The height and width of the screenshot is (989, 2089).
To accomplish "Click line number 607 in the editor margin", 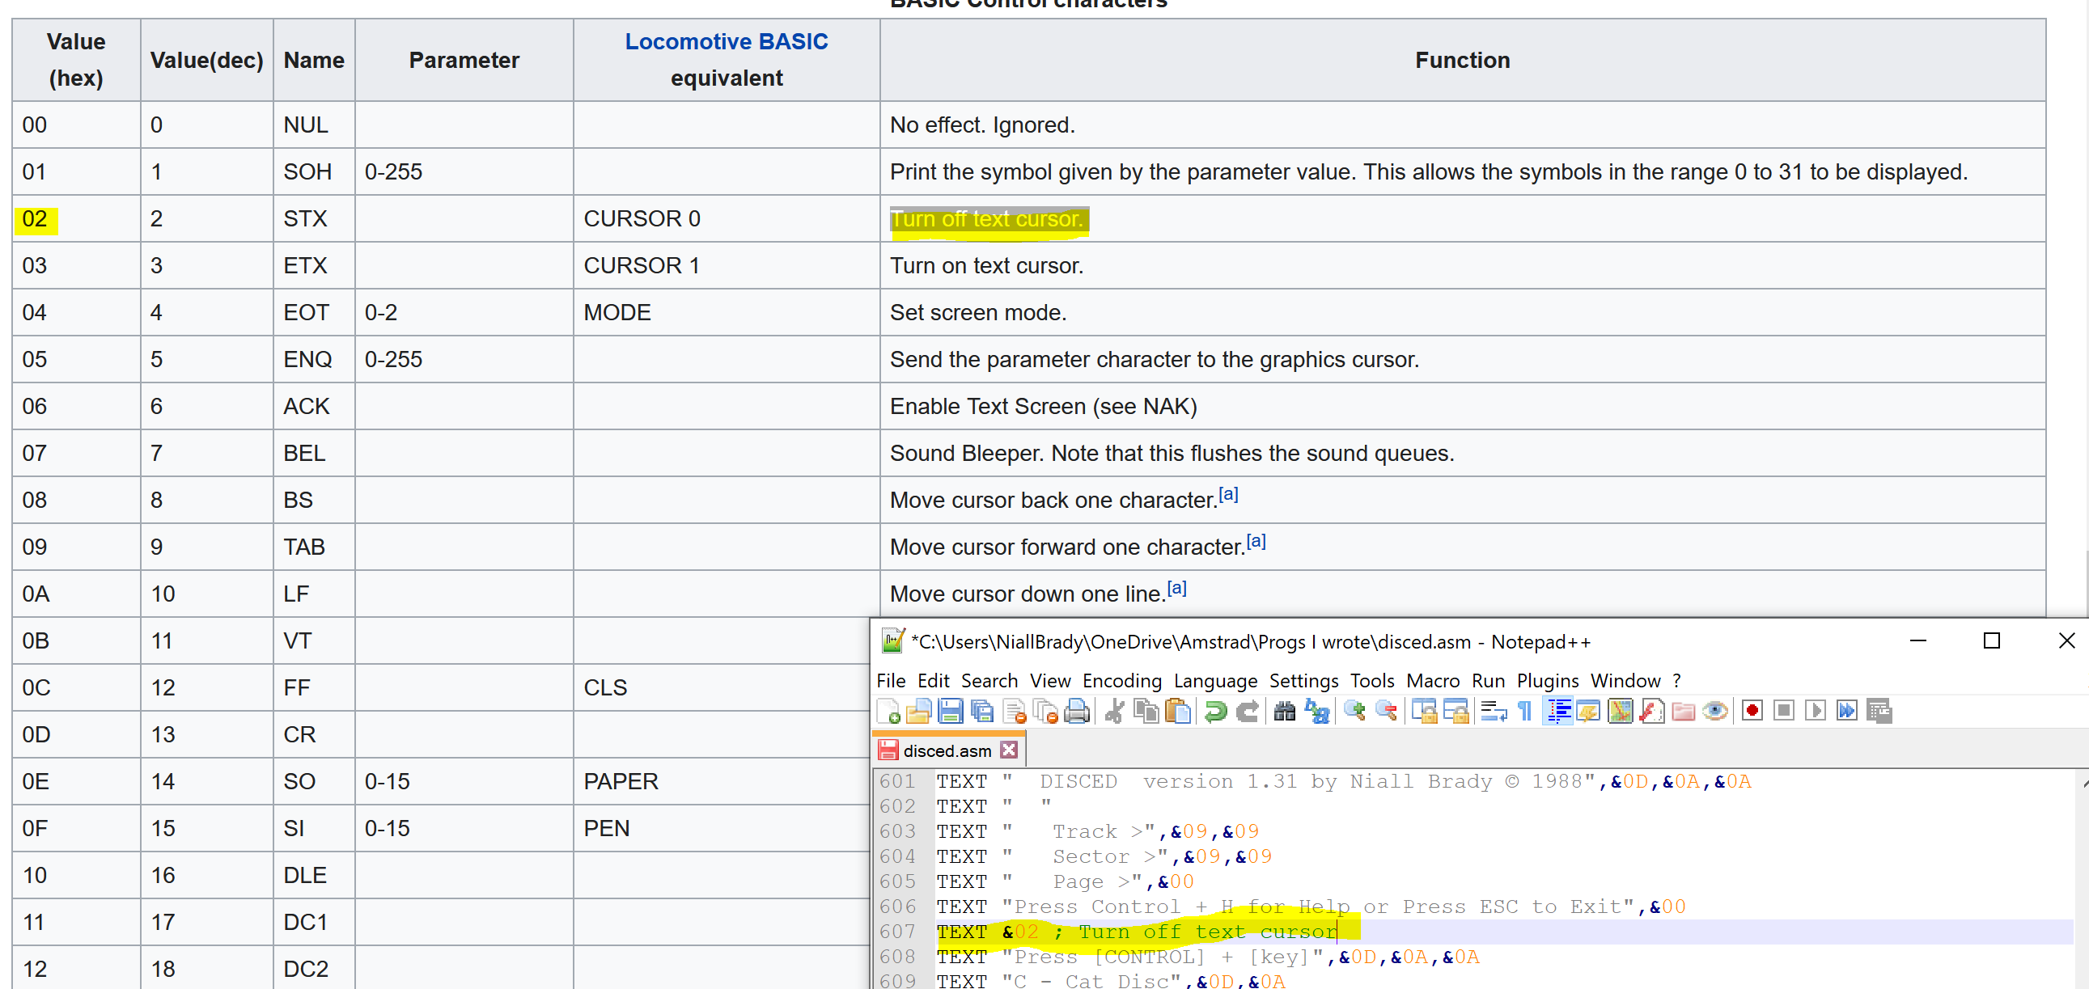I will click(x=897, y=932).
